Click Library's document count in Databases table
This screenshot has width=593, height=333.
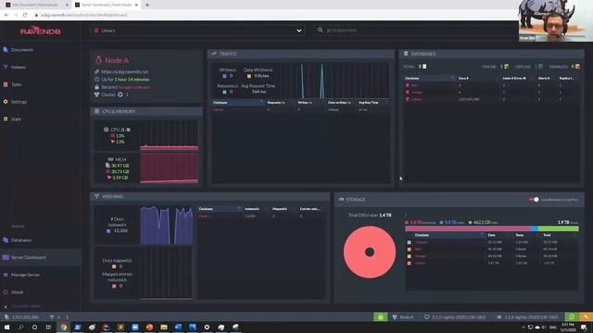[x=469, y=99]
